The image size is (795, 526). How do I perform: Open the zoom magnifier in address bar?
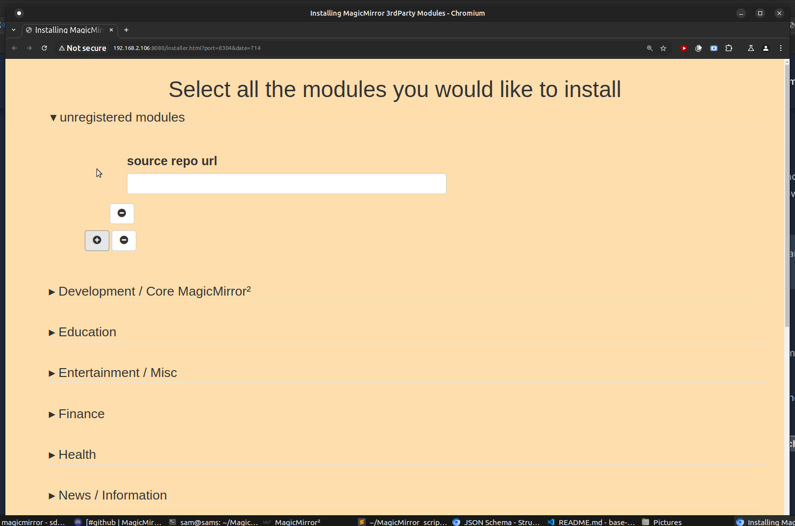[x=649, y=48]
